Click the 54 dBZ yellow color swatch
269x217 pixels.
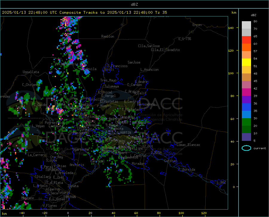246,62
